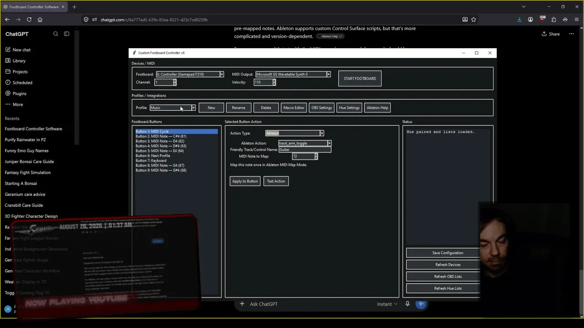
Task: Go to the browser home page
Action: [40, 20]
